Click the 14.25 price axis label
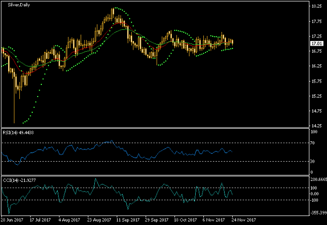 [x=316, y=126]
